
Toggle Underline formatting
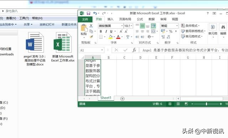click(x=111, y=31)
